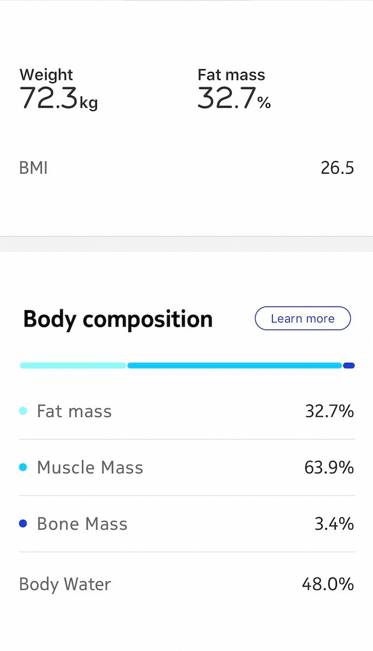The image size is (373, 651).
Task: Click the Body composition heading
Action: pos(118,319)
